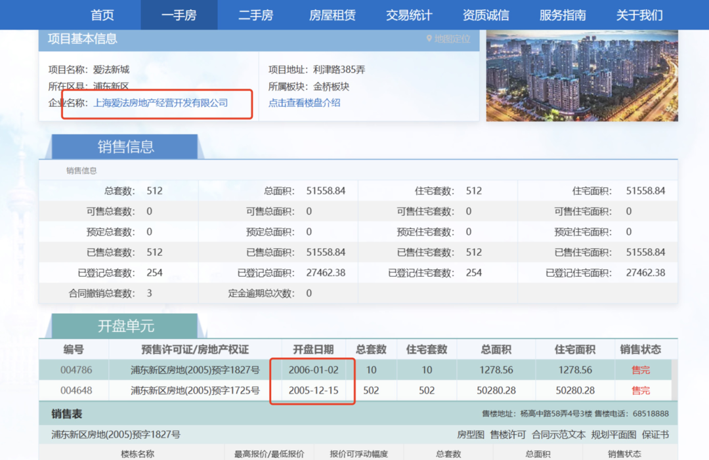
Task: Go to the 二手房 section
Action: [x=256, y=15]
